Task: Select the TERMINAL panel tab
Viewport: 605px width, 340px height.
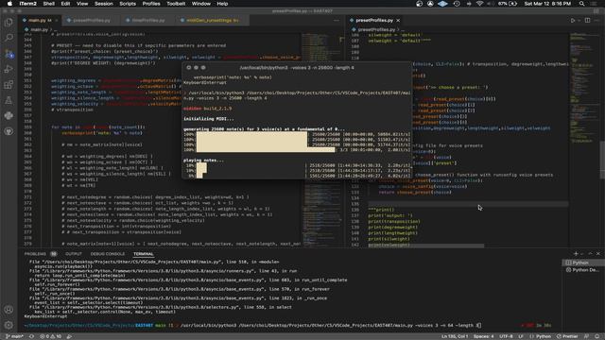Action: point(143,254)
